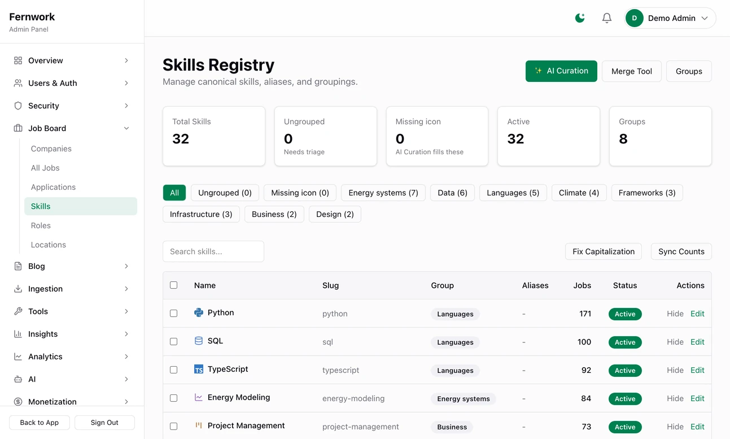Open Roles in Job Board menu
The width and height of the screenshot is (730, 439).
coord(41,225)
